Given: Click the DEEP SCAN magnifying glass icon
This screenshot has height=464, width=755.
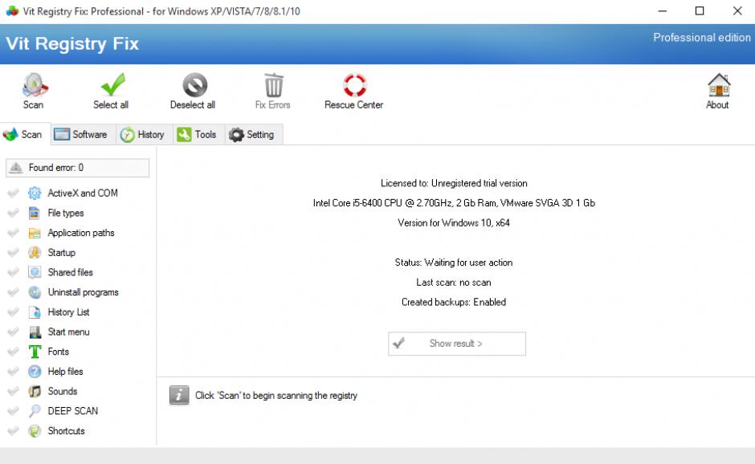Looking at the screenshot, I should 35,411.
